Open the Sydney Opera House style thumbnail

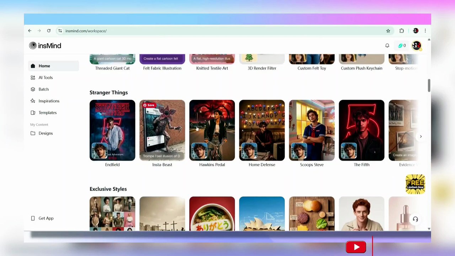[x=262, y=213]
